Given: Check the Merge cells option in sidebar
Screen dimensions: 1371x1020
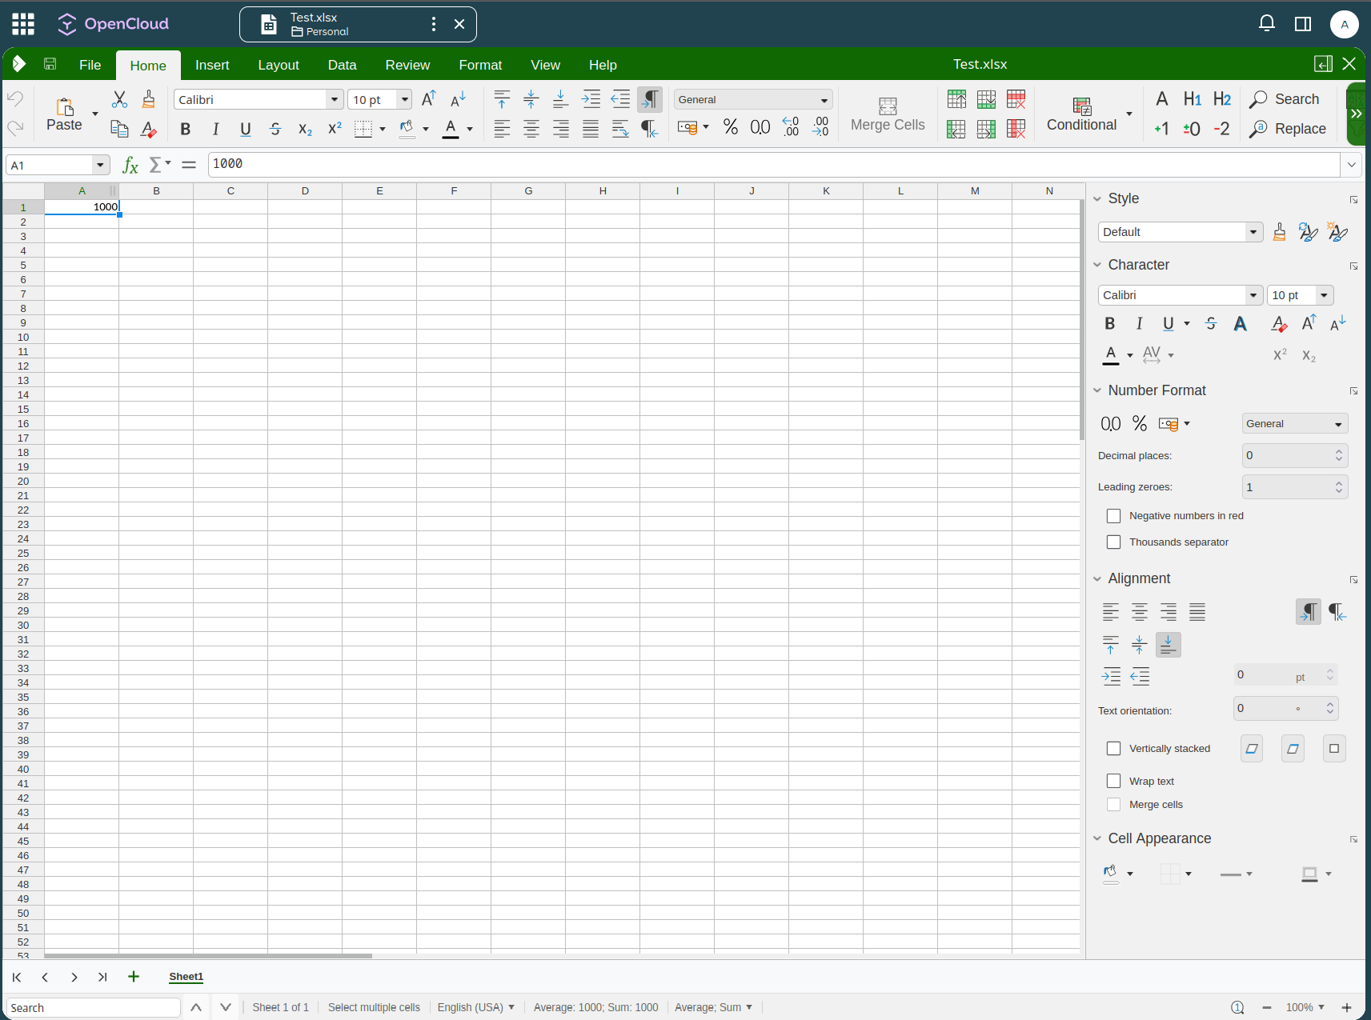Looking at the screenshot, I should [1113, 805].
